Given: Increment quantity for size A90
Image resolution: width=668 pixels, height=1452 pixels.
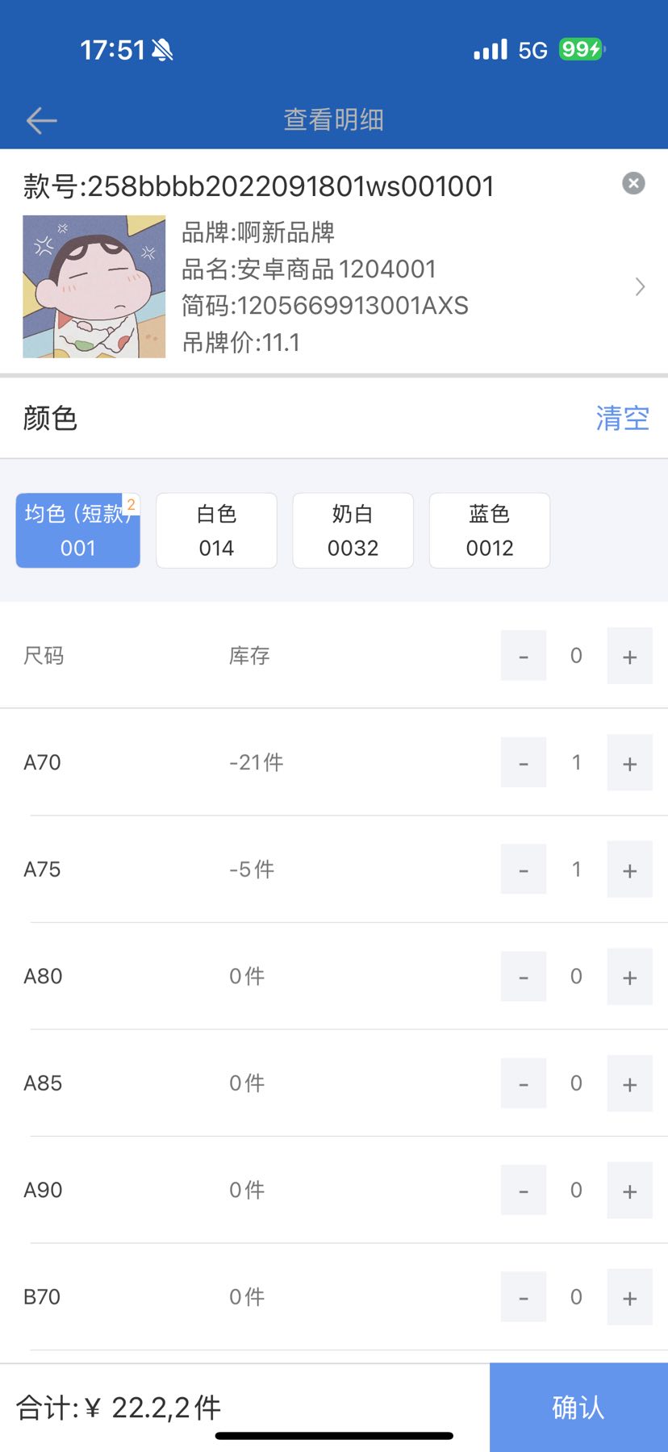Looking at the screenshot, I should tap(629, 1191).
